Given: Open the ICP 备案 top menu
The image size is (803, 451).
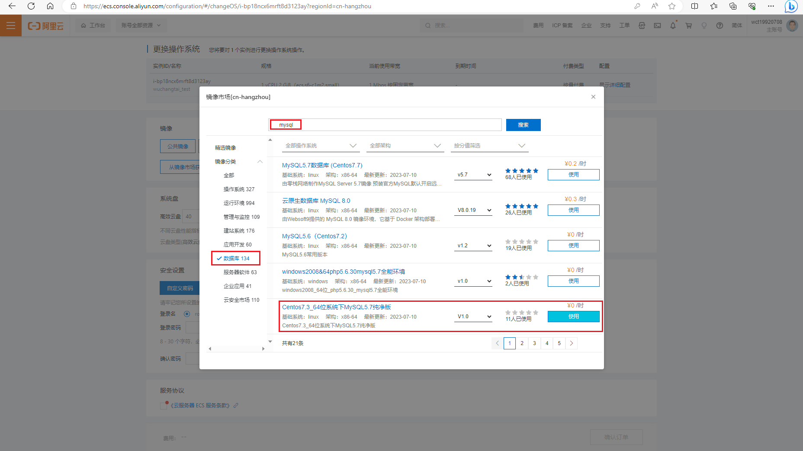Looking at the screenshot, I should [x=562, y=26].
